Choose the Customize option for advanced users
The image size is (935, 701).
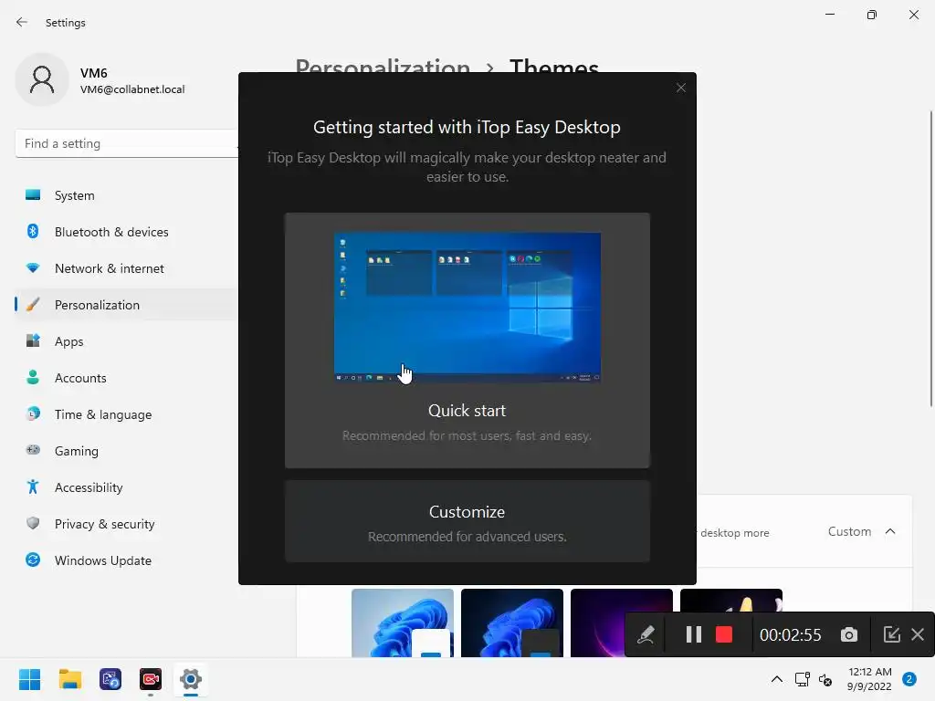coord(467,521)
